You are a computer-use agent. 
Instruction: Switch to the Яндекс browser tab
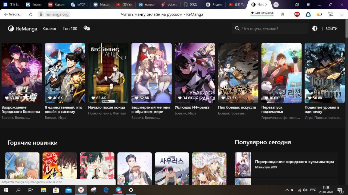[x=214, y=5]
